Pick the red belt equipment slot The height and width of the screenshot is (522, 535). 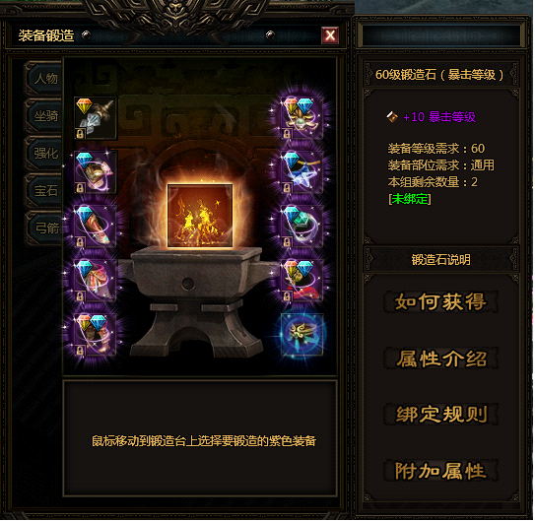(x=301, y=281)
